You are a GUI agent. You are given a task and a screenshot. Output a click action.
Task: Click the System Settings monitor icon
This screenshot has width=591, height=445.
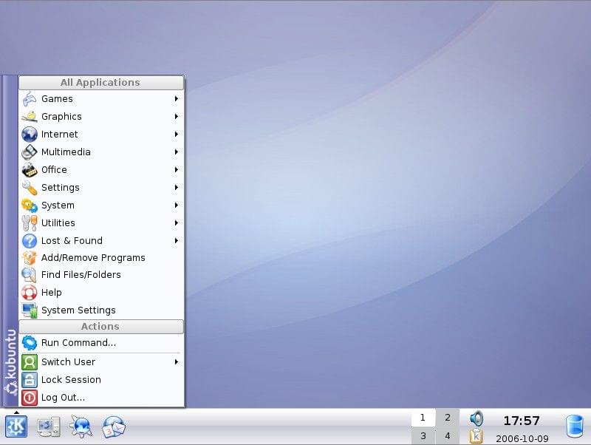(30, 310)
